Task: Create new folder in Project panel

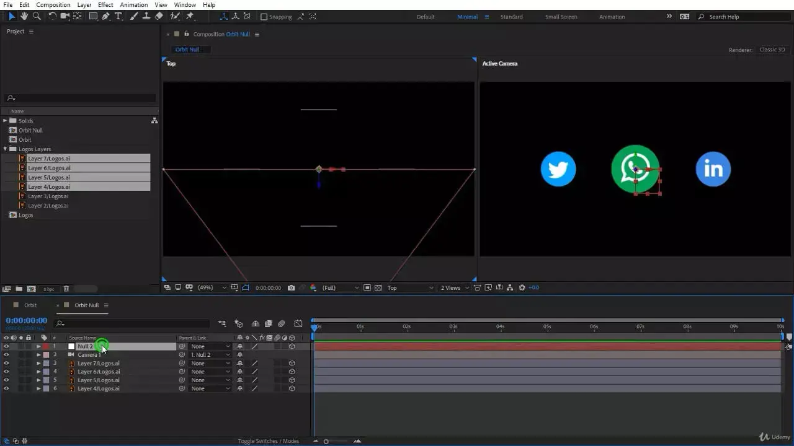Action: [x=19, y=289]
